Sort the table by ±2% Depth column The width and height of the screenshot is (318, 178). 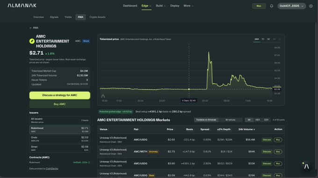[x=224, y=129]
